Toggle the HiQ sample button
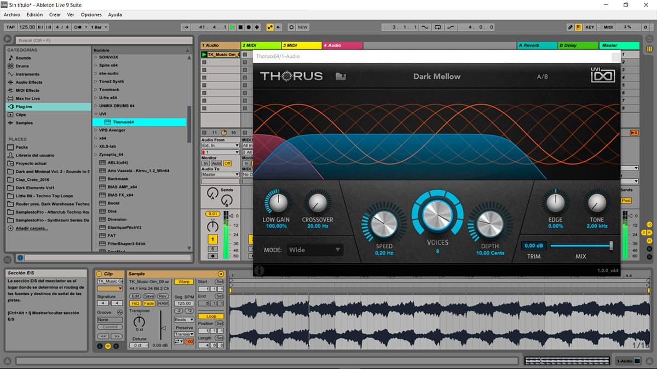The height and width of the screenshot is (369, 657). (135, 303)
